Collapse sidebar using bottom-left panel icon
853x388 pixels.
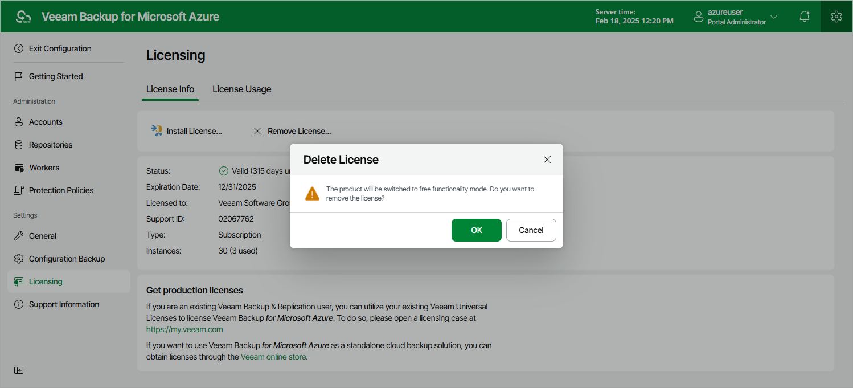click(x=19, y=370)
